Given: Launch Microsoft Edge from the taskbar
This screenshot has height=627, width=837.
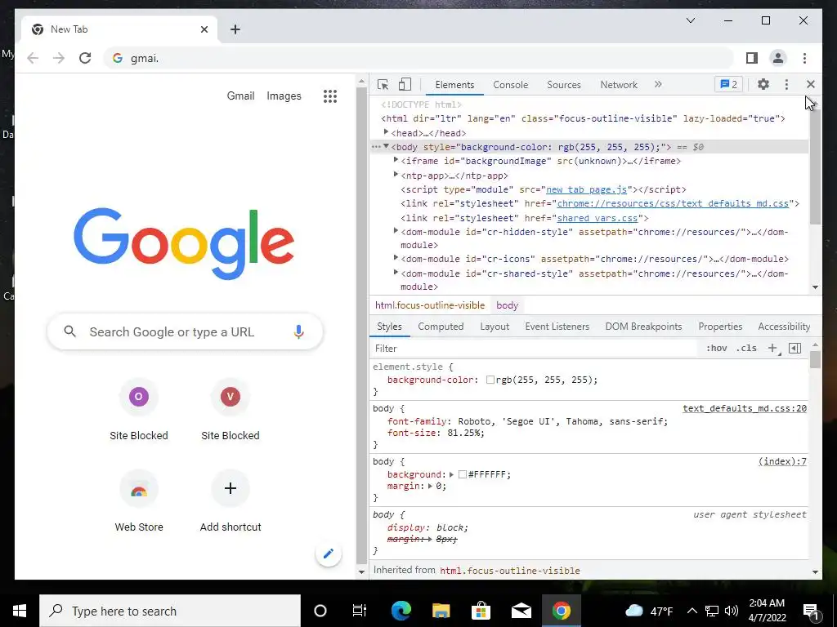Looking at the screenshot, I should (401, 611).
